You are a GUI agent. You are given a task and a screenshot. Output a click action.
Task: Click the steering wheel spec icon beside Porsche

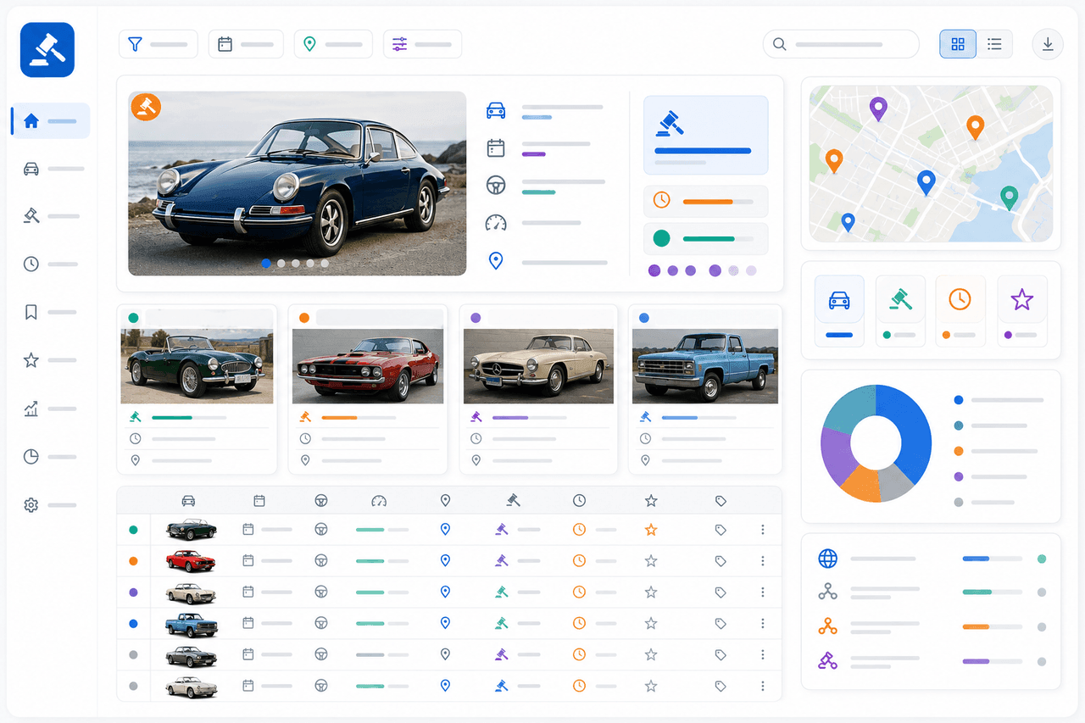(496, 186)
